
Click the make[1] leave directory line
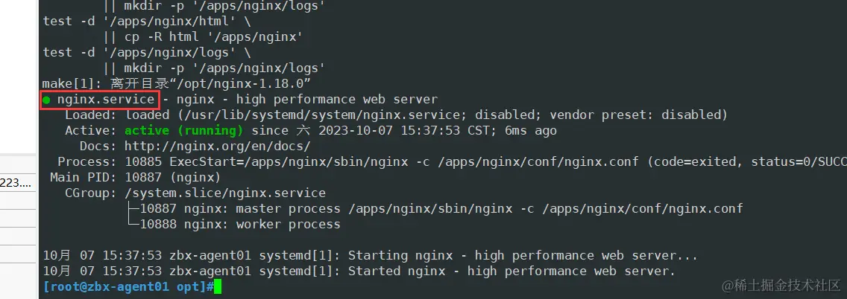[176, 84]
